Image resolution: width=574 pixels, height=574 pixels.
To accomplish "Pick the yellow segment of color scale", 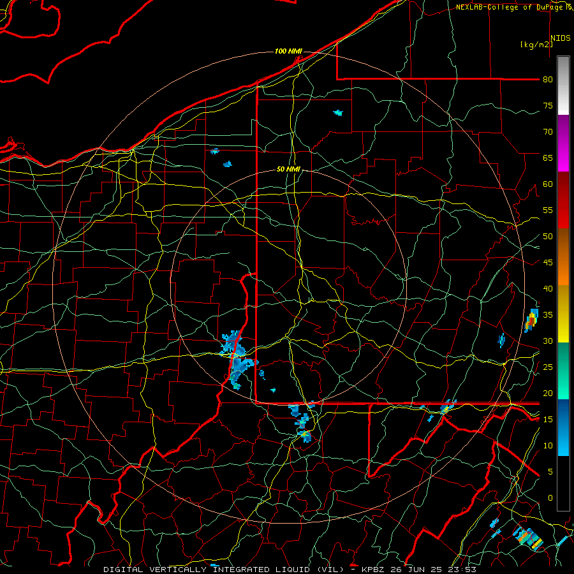I will [x=563, y=314].
